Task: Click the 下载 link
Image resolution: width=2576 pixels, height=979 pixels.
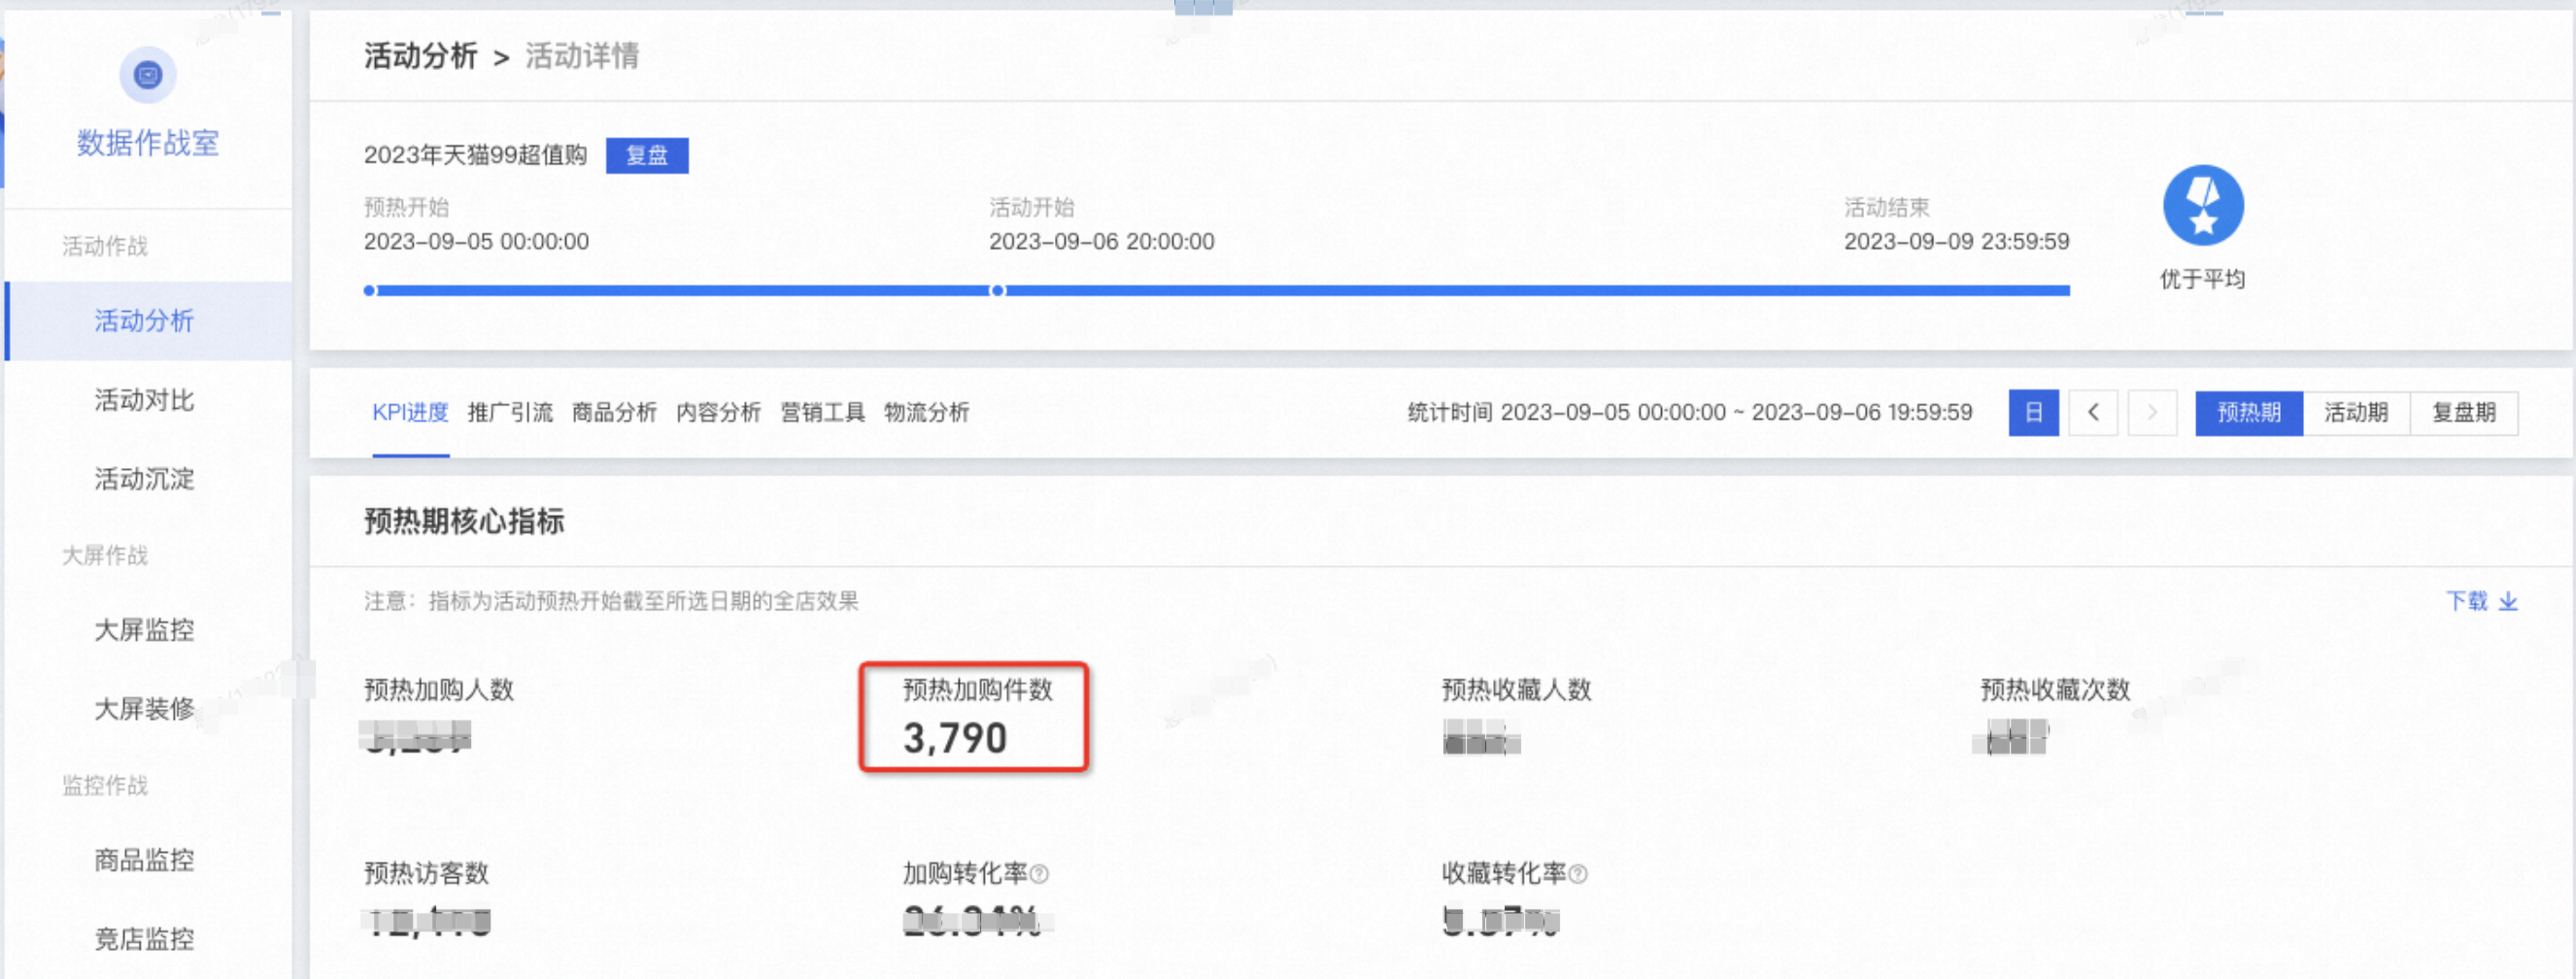Action: pos(2466,601)
